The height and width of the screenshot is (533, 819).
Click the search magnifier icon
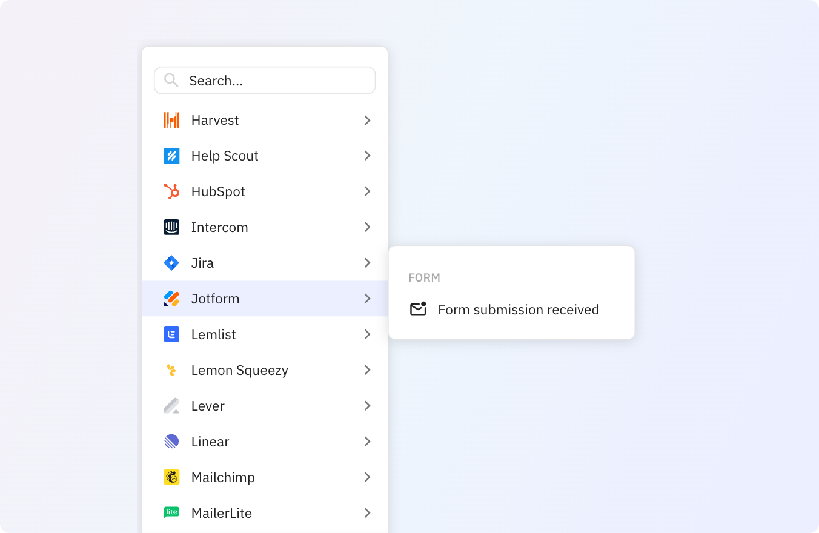171,80
